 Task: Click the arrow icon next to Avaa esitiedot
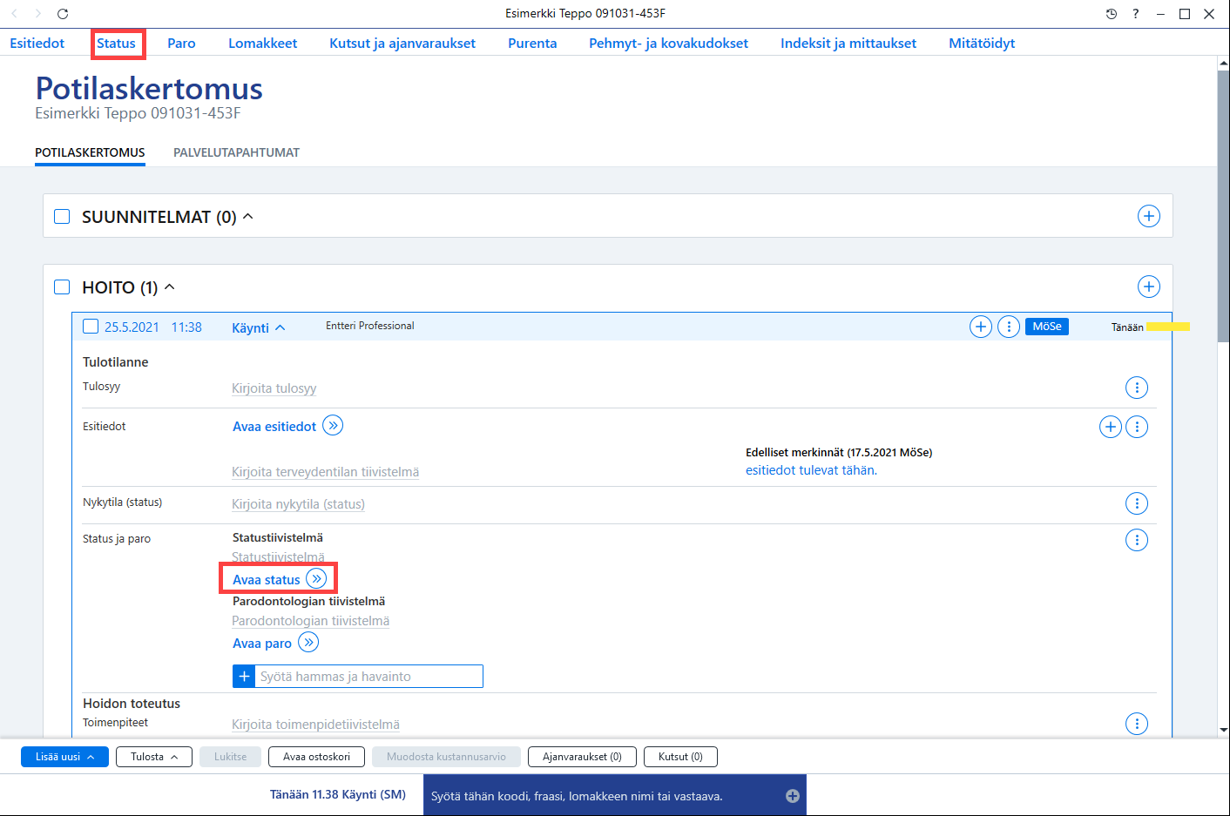click(x=333, y=425)
